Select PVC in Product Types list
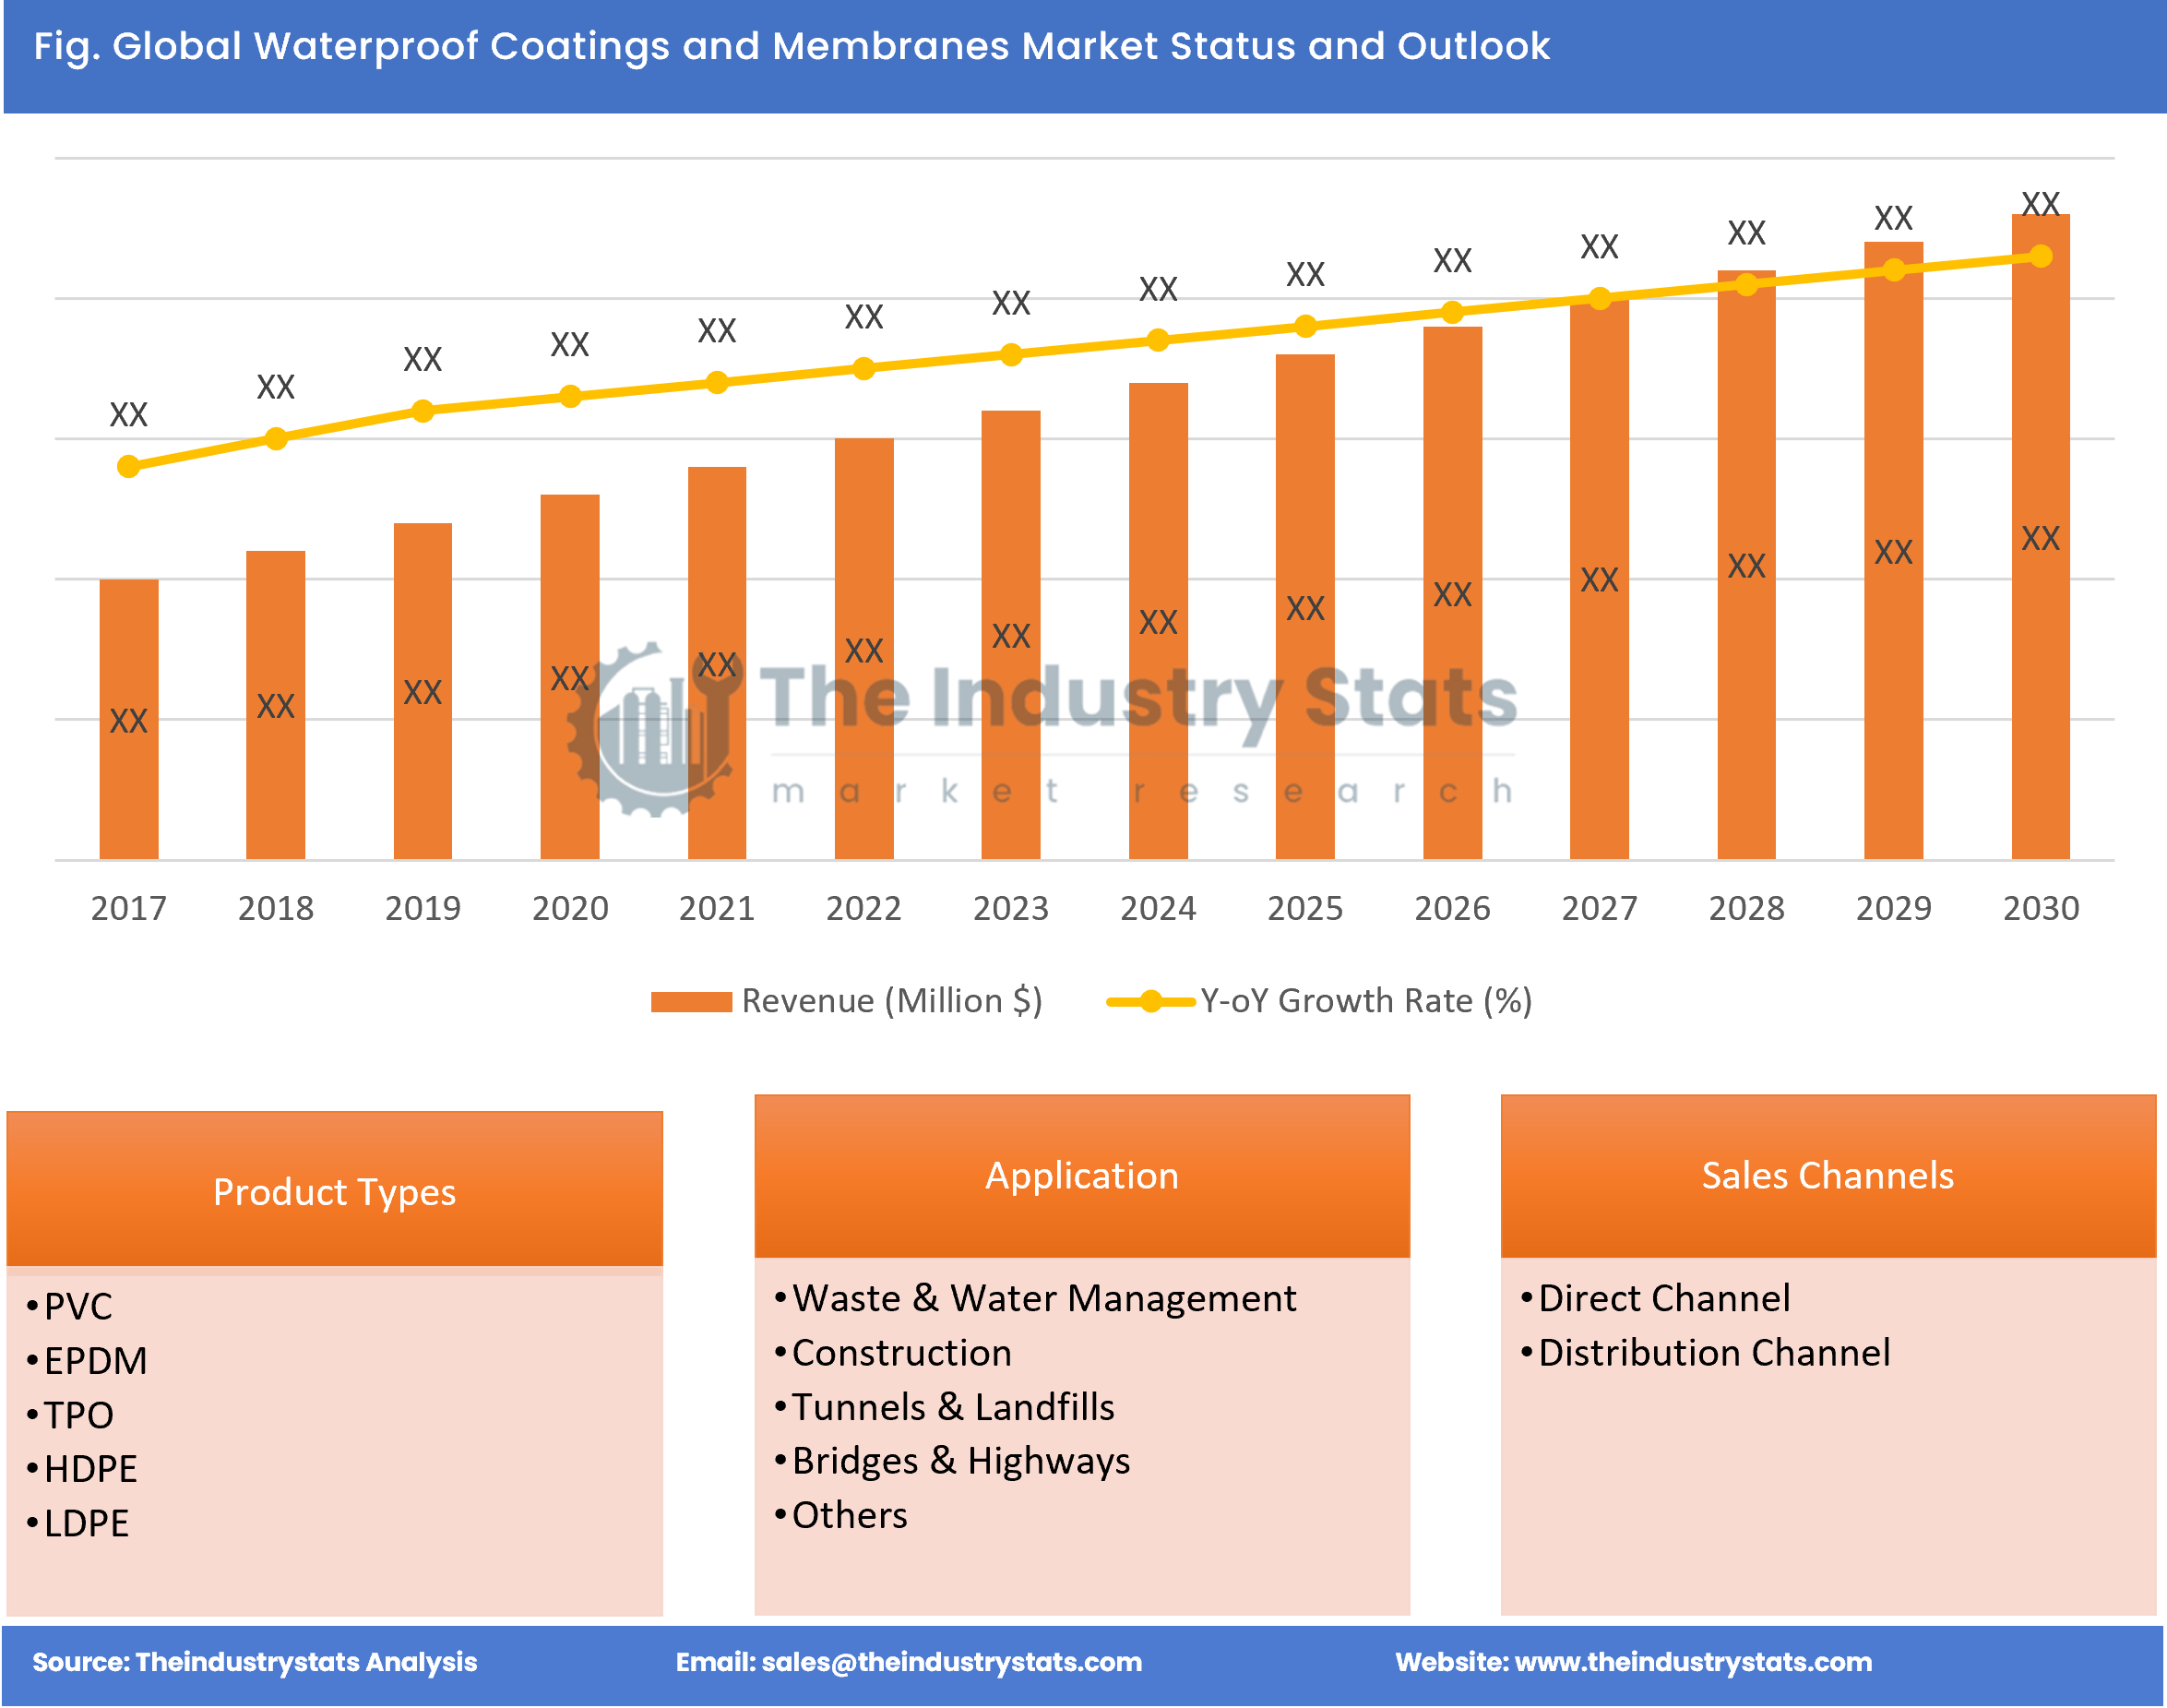The height and width of the screenshot is (1708, 2167). (78, 1307)
